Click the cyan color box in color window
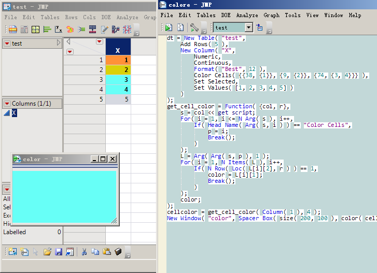377x273 pixels. point(64,196)
